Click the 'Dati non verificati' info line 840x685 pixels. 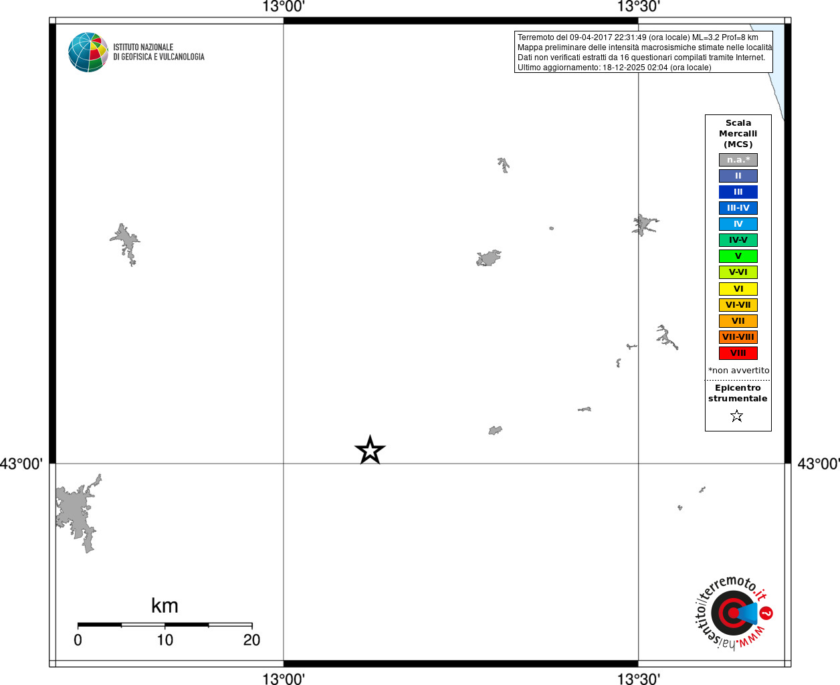tap(641, 58)
